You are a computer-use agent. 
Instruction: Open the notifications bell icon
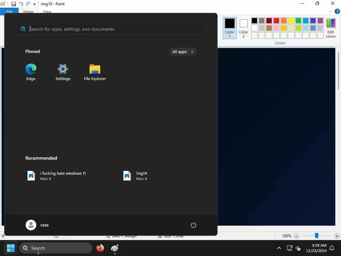pos(332,248)
